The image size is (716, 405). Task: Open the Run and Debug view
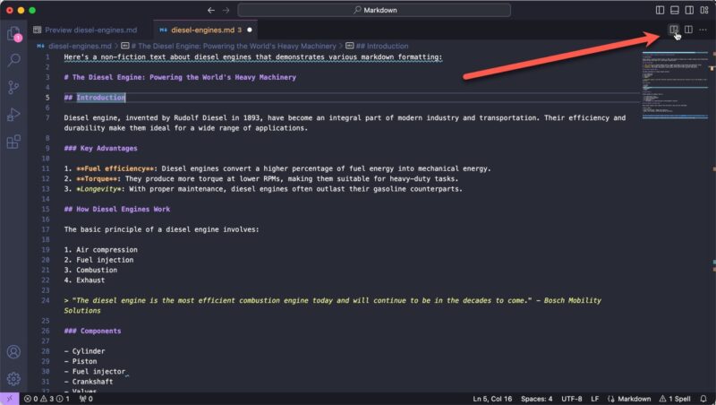coord(13,115)
